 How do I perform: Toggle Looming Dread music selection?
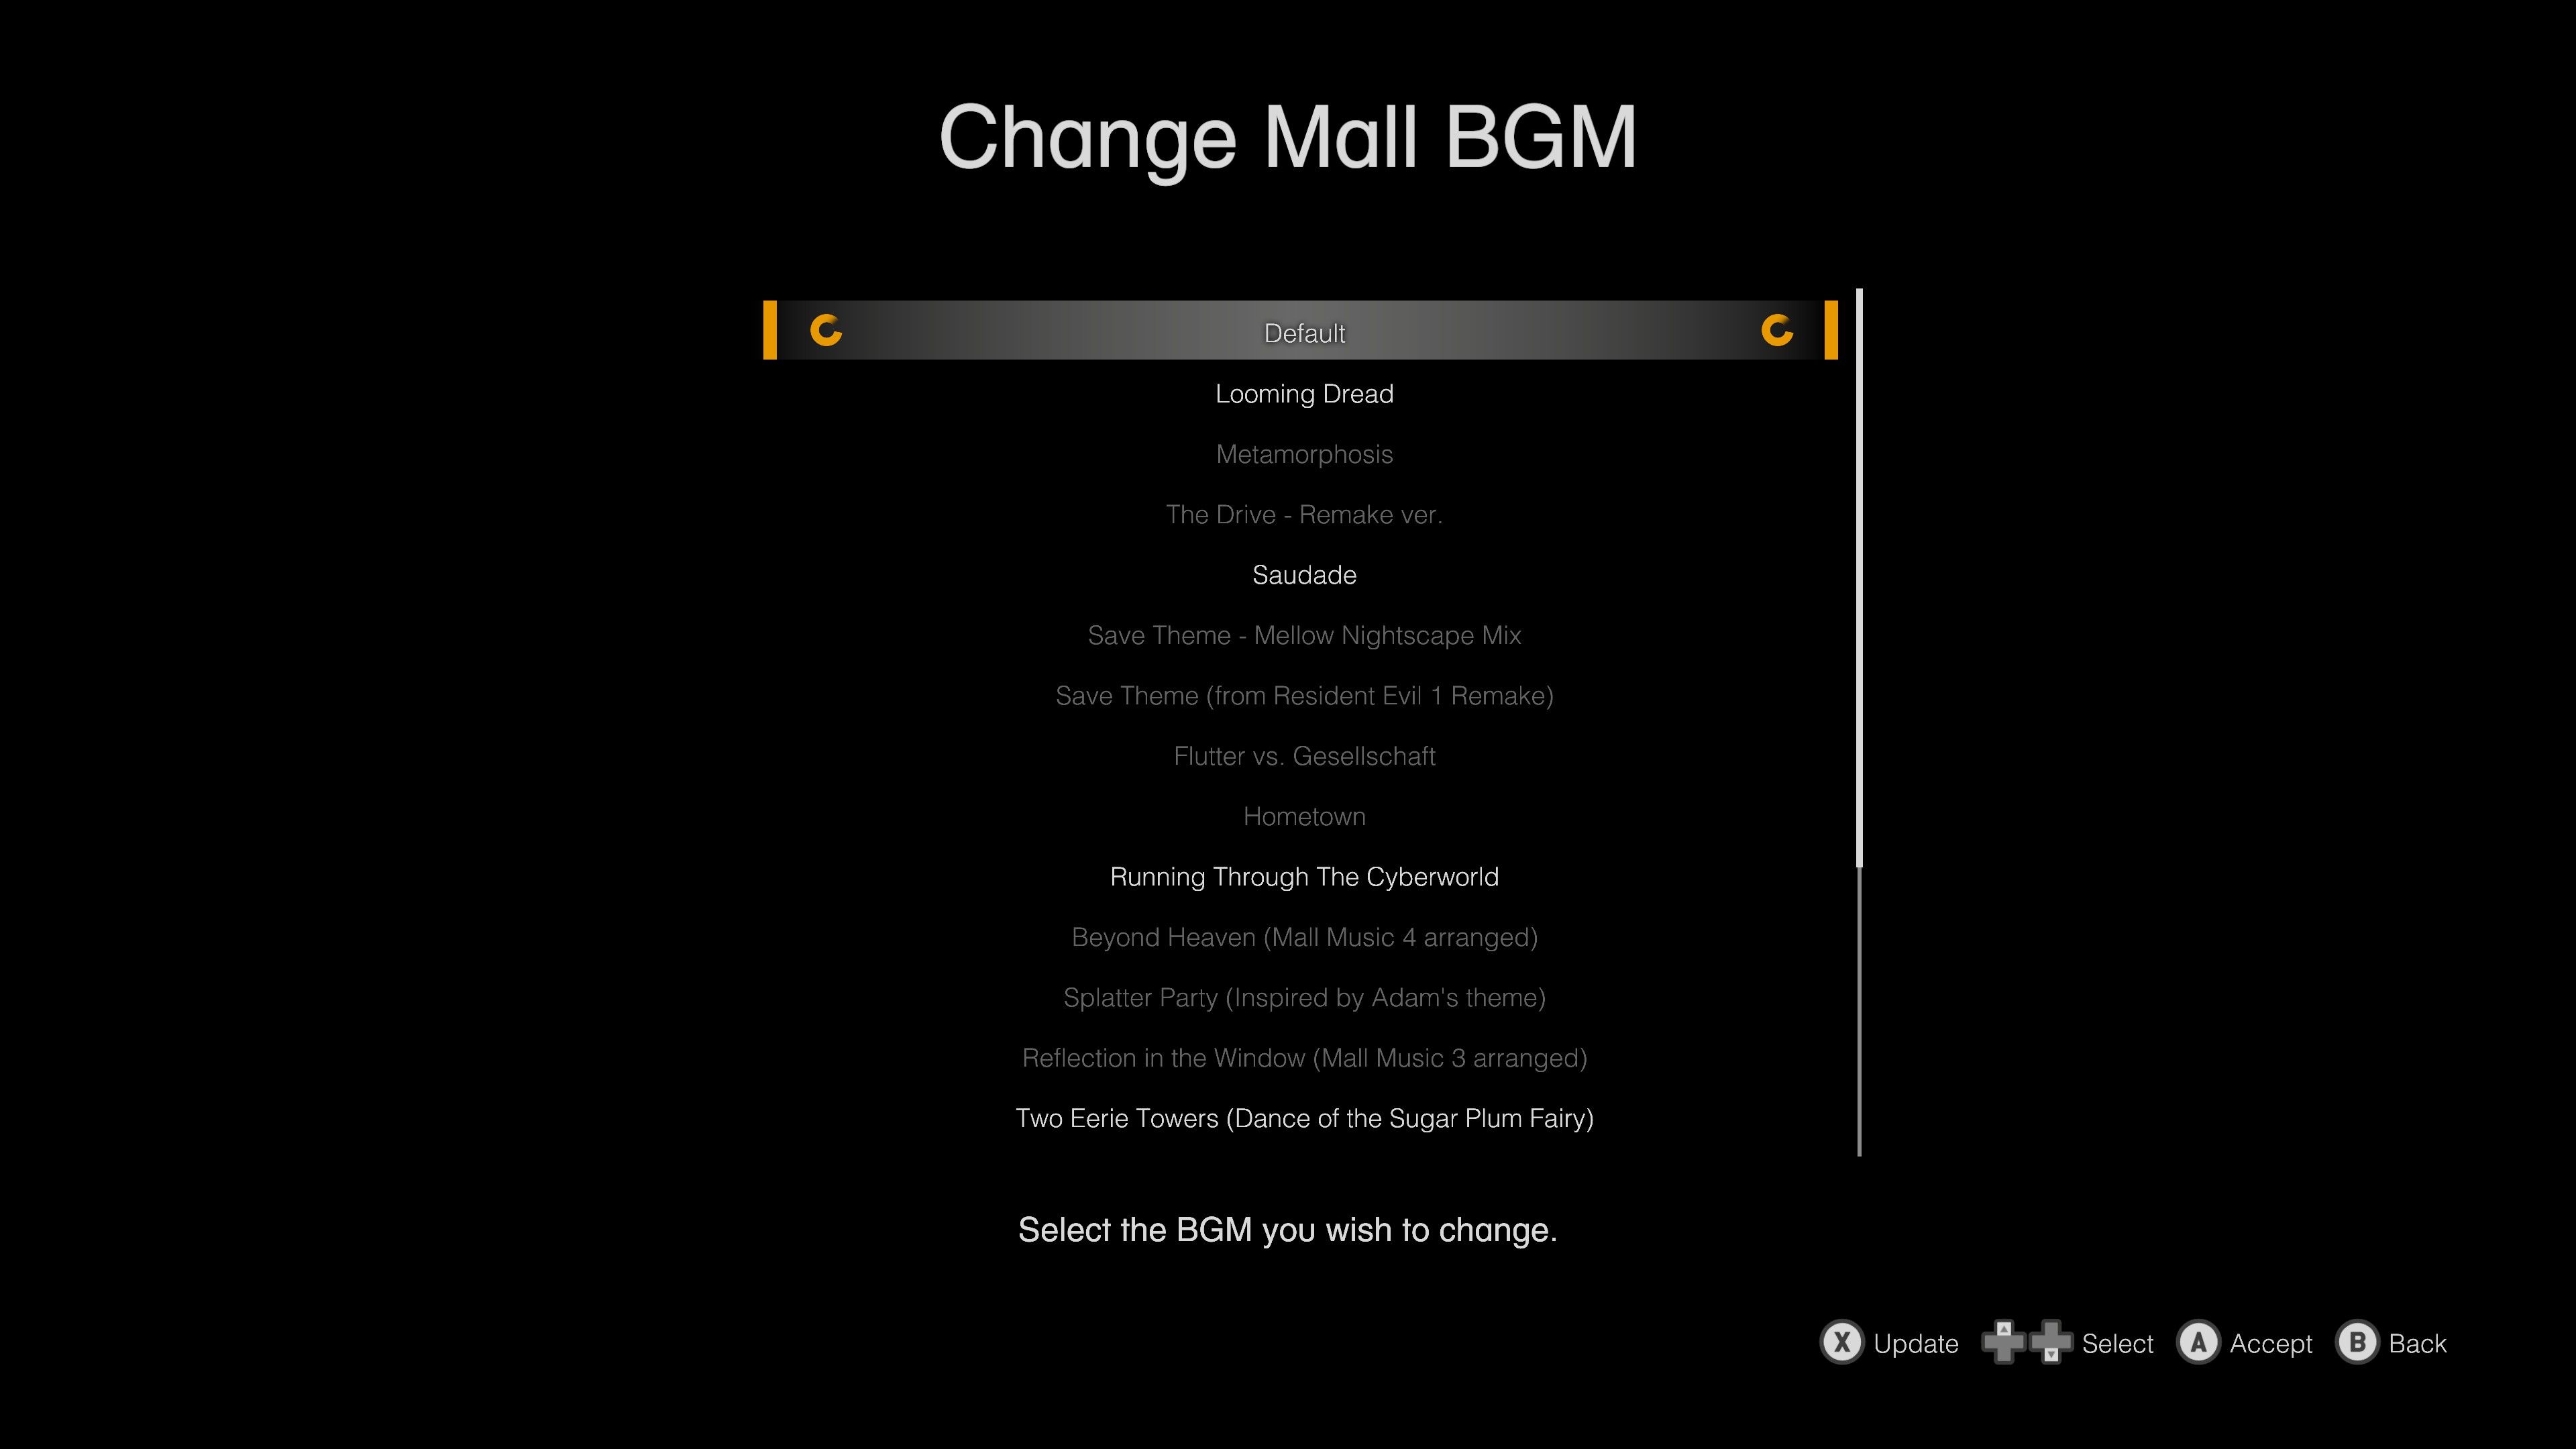[x=1304, y=392]
